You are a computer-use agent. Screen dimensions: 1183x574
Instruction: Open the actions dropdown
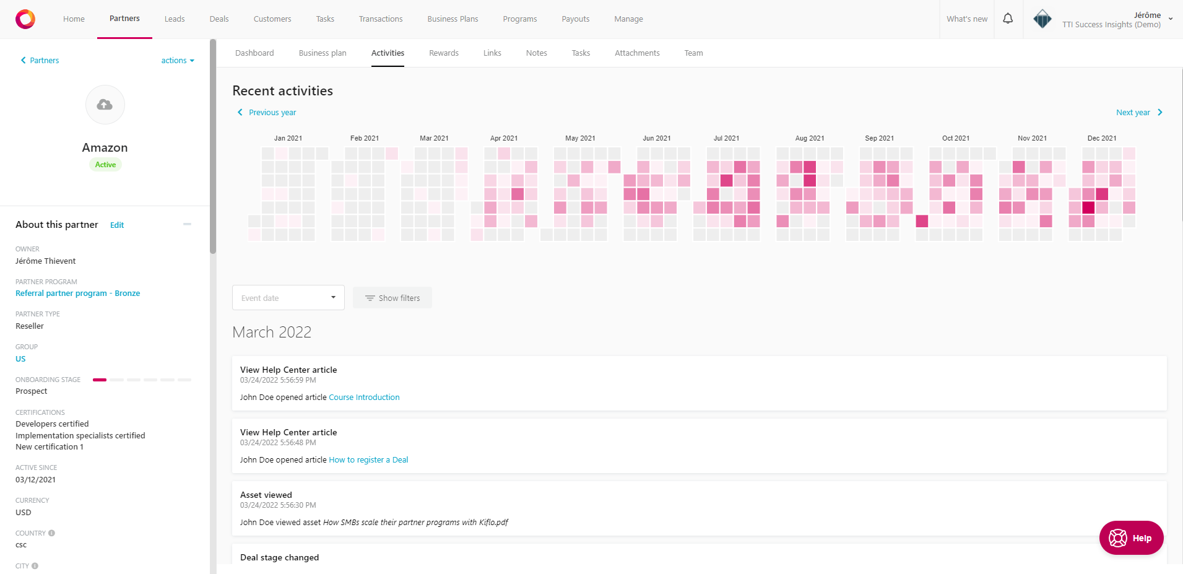(x=178, y=61)
